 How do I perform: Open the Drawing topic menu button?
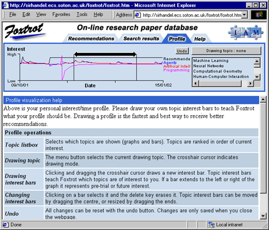point(226,51)
